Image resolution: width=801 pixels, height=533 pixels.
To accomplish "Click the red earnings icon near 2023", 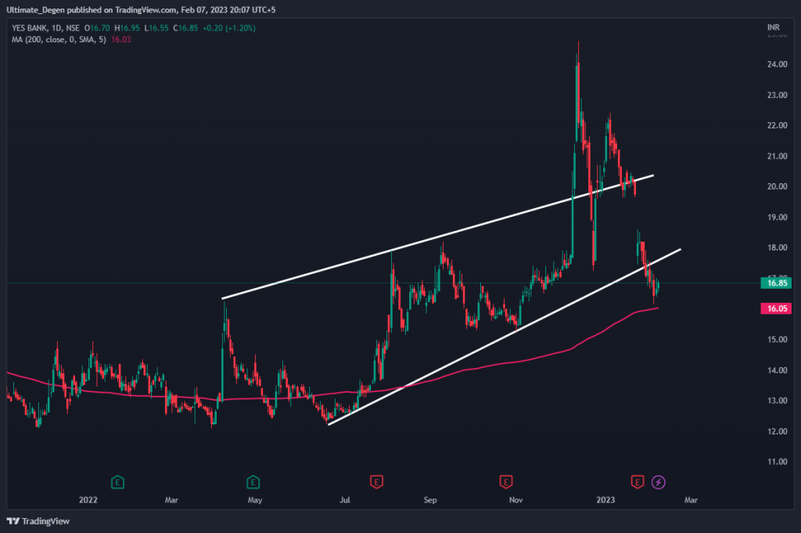I will [637, 482].
